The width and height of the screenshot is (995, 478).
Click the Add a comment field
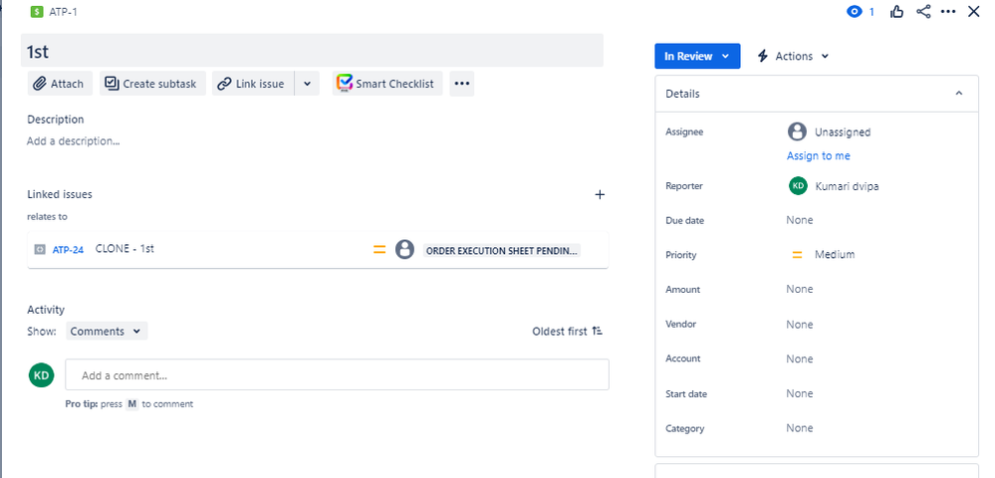337,374
